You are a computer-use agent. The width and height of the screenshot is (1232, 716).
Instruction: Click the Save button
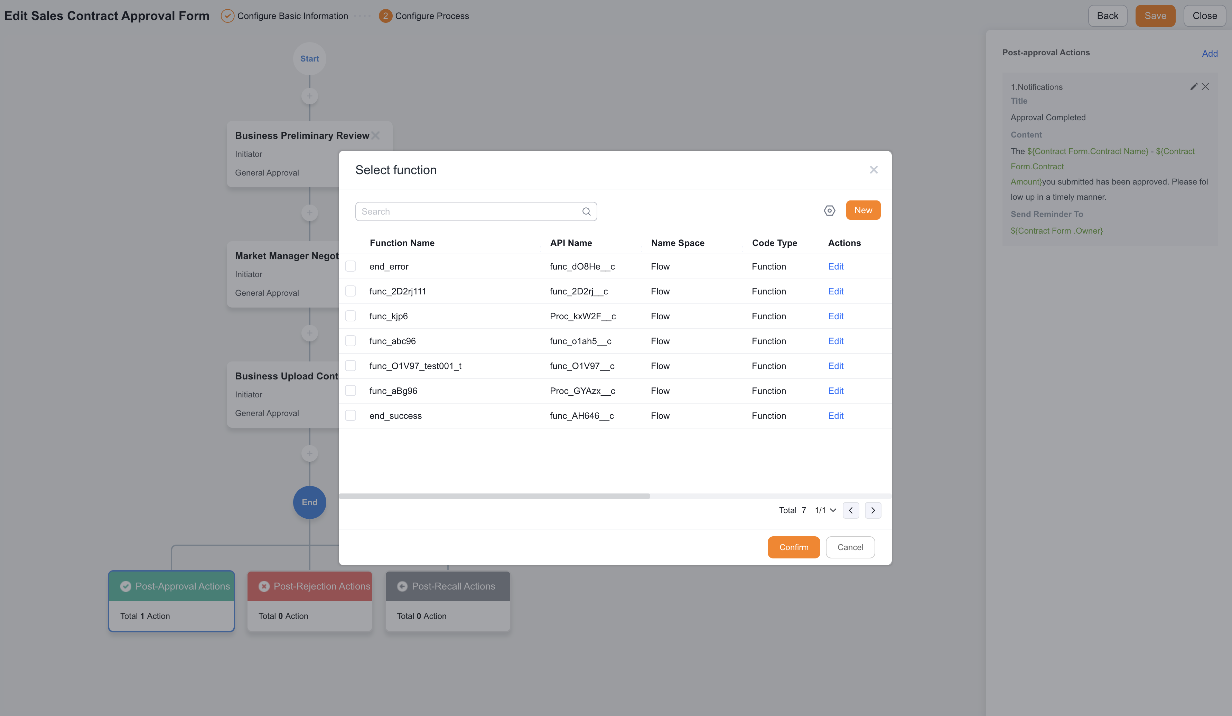[x=1155, y=16]
